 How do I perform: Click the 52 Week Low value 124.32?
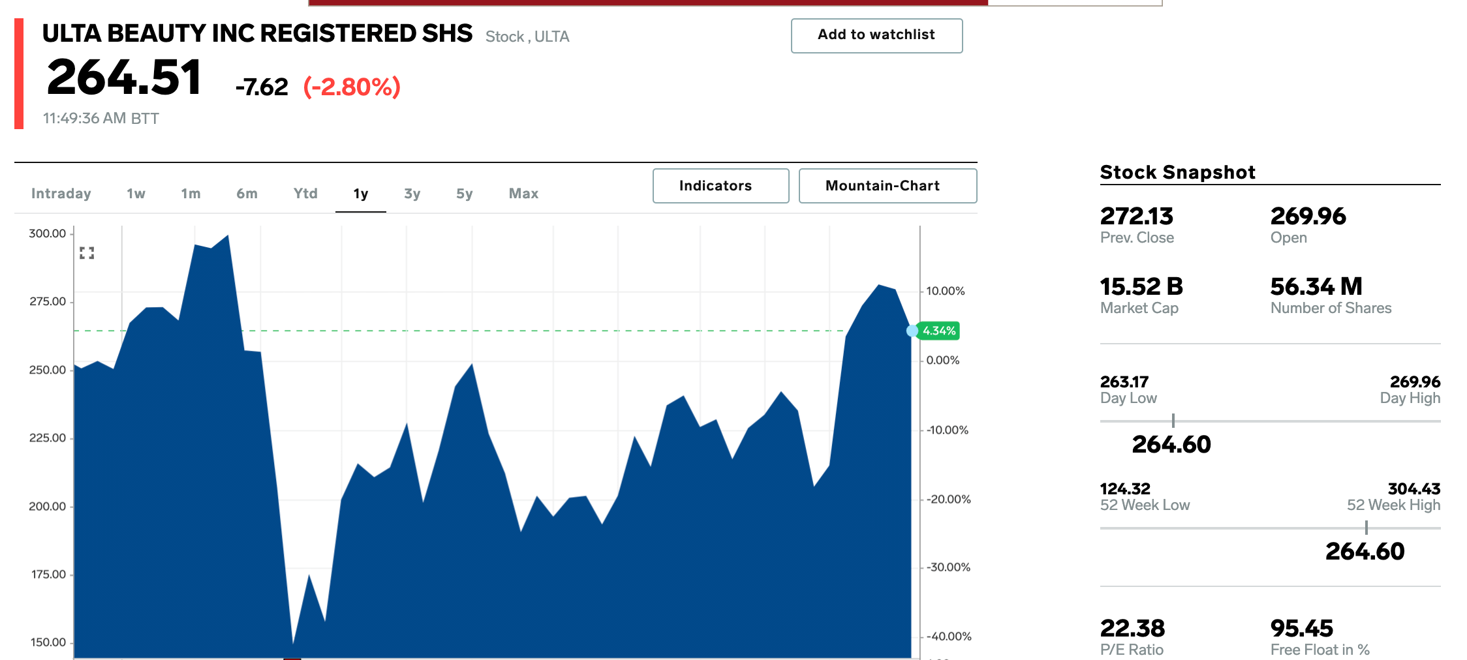[1125, 488]
